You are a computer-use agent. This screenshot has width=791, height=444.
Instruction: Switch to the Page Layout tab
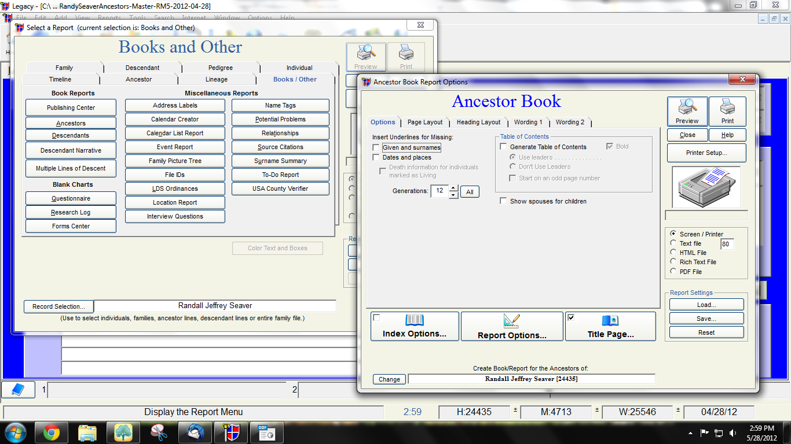click(425, 123)
